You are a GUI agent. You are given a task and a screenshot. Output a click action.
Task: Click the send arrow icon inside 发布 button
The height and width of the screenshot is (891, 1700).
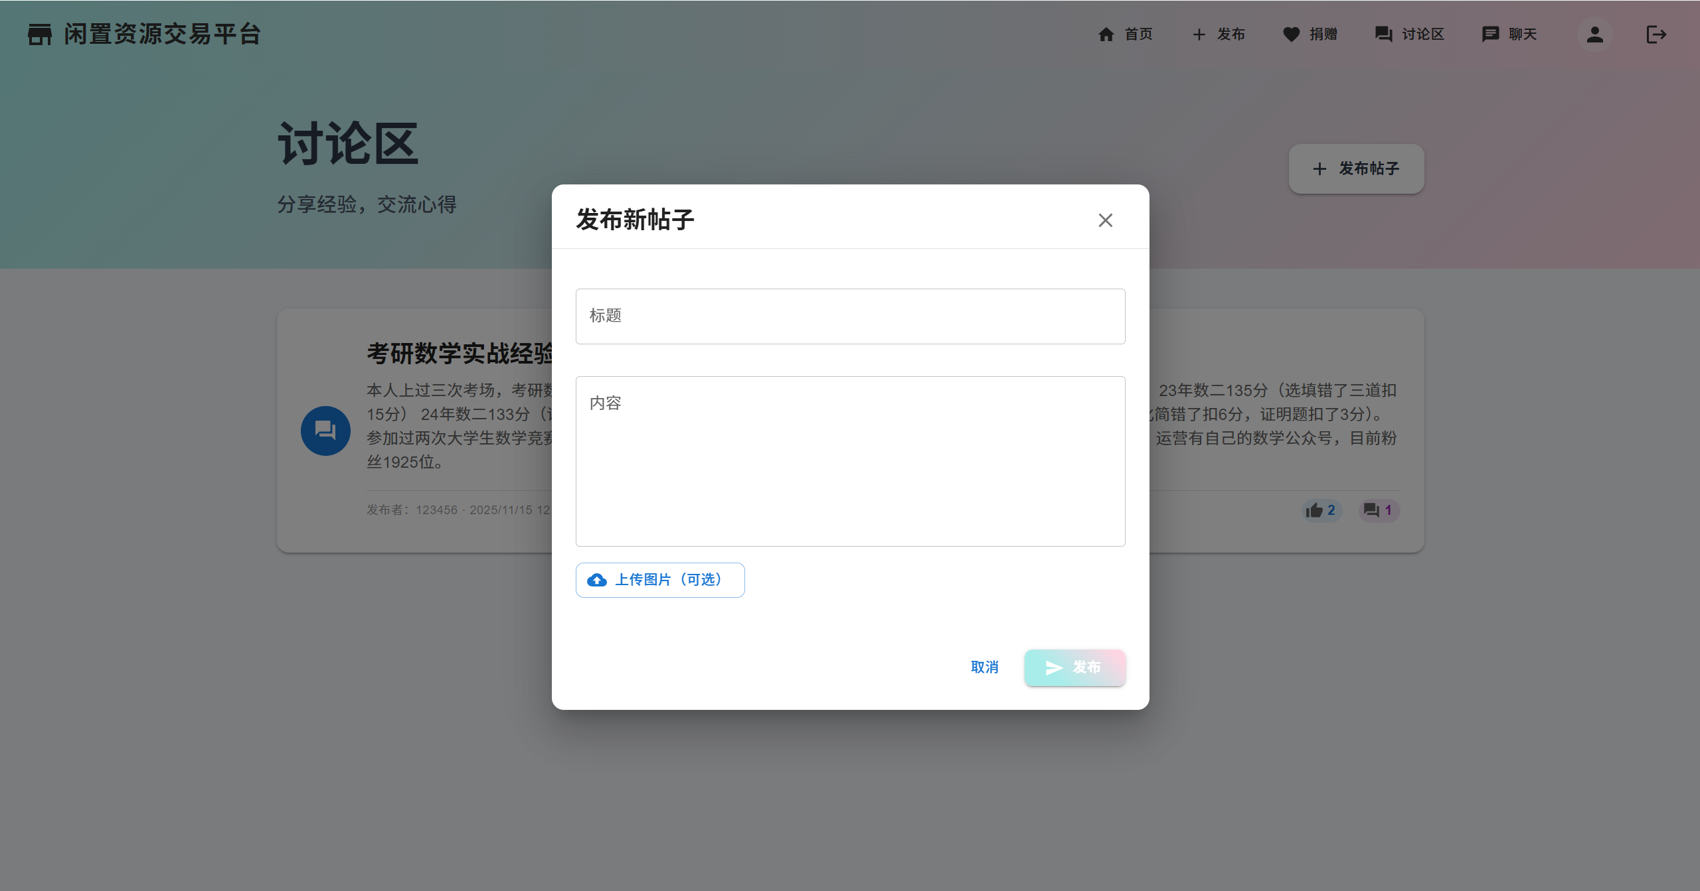(1053, 667)
